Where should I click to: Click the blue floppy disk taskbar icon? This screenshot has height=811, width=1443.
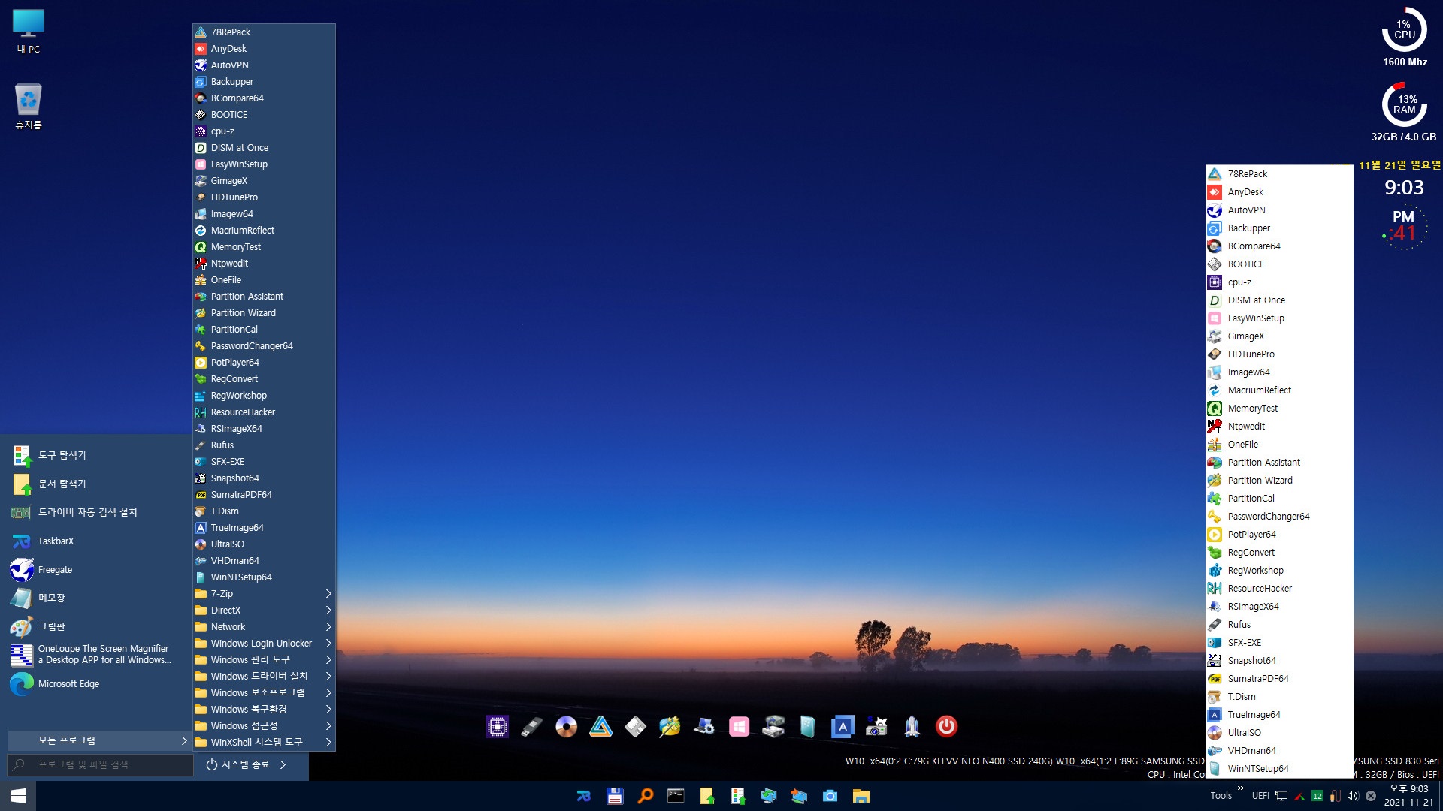point(615,796)
